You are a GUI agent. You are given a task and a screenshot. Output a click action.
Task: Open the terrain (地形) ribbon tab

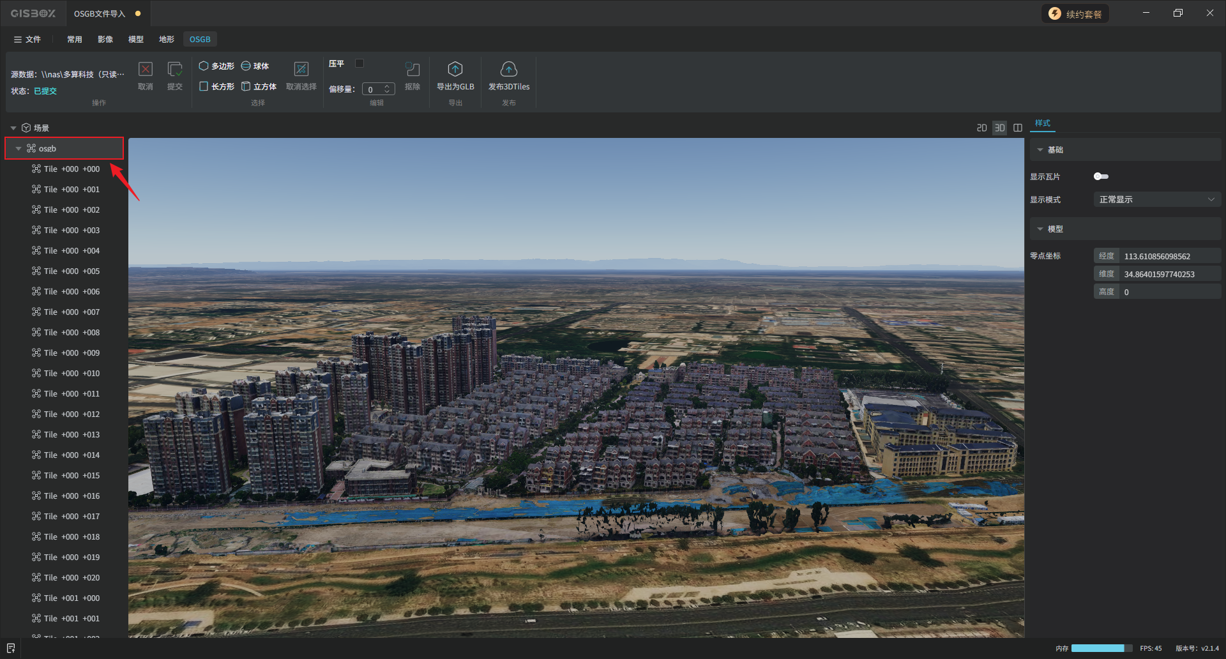click(x=166, y=39)
